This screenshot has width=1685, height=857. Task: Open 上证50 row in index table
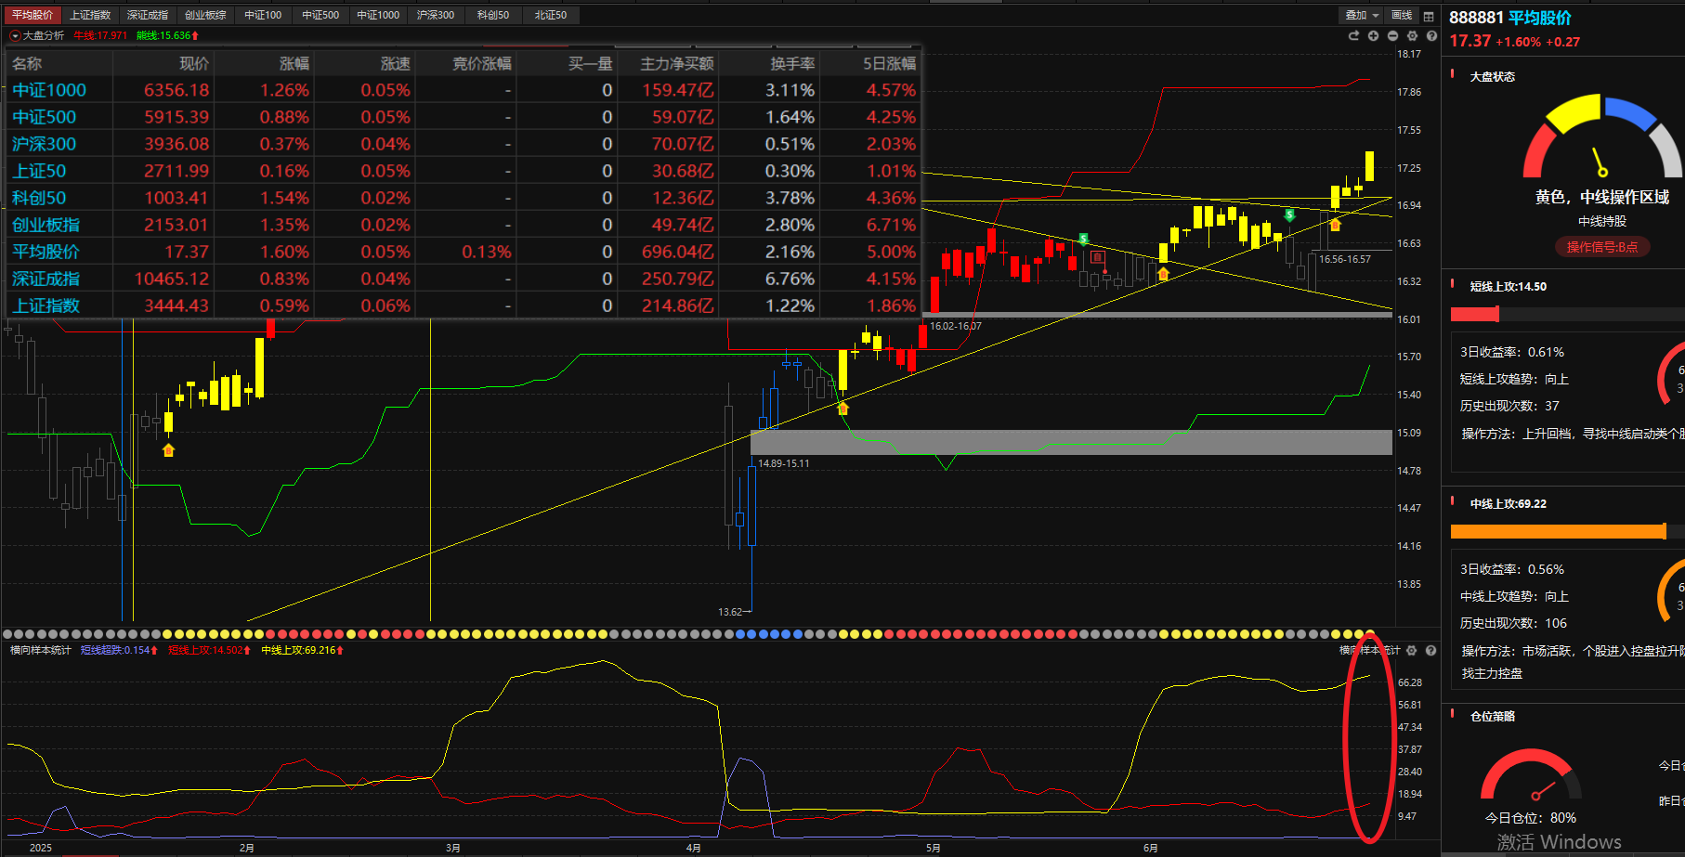[x=464, y=171]
